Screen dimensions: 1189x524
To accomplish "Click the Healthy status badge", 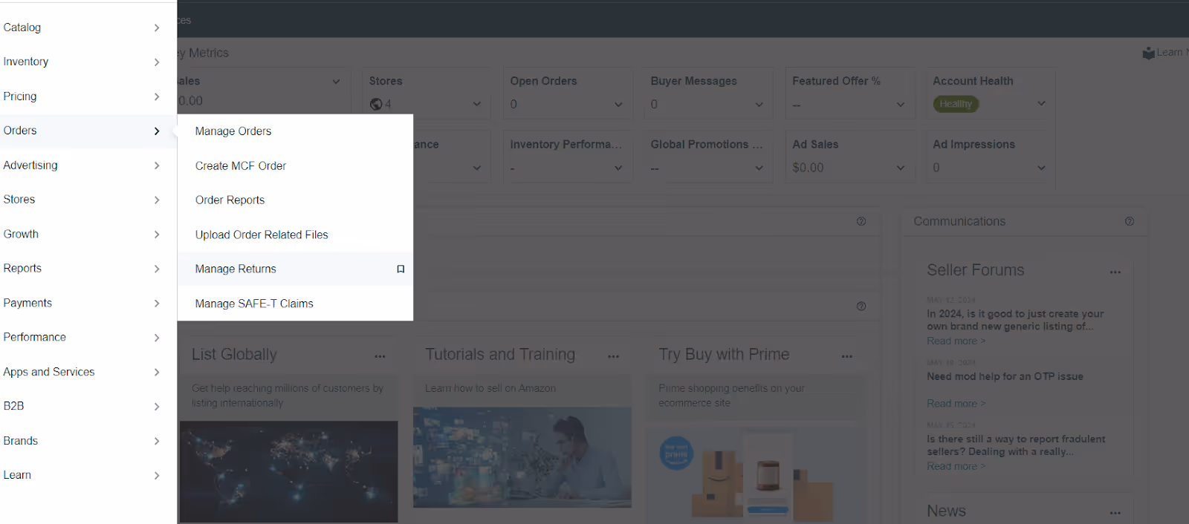I will pos(956,104).
